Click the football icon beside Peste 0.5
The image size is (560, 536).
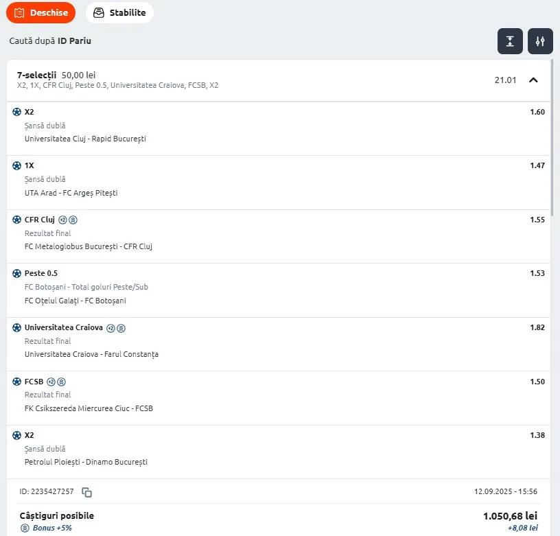pos(16,273)
